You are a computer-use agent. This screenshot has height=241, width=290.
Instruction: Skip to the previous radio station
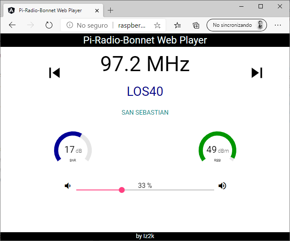[x=54, y=73]
